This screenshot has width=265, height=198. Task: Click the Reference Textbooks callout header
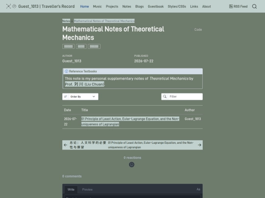click(x=133, y=71)
